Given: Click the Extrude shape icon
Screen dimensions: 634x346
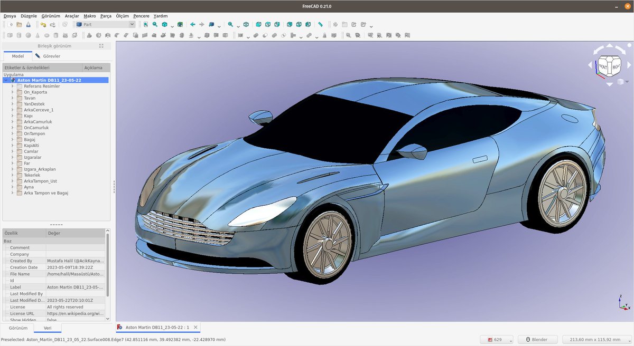Looking at the screenshot, I should click(x=89, y=35).
